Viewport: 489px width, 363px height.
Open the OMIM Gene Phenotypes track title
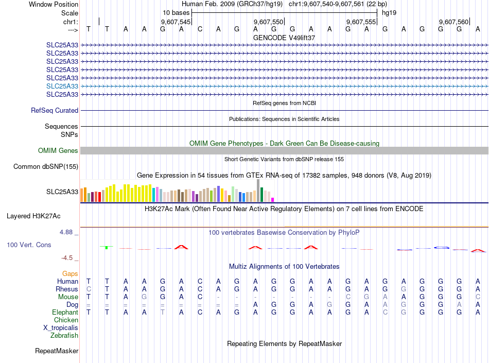coord(284,144)
